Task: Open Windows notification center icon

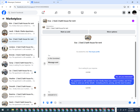Action: click(136, 110)
